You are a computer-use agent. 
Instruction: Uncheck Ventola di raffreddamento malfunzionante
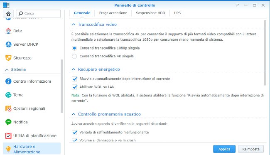(74, 133)
